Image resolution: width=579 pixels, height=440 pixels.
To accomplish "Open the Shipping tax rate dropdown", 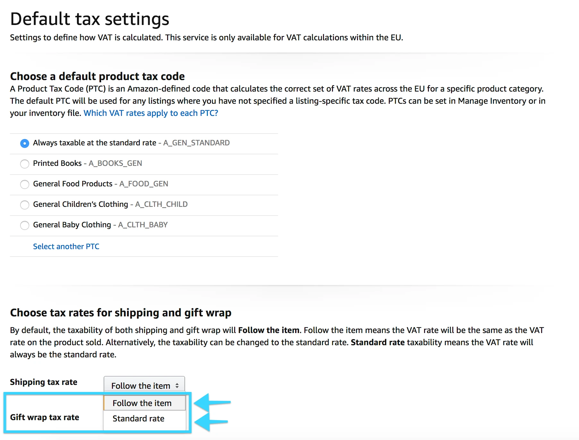I will click(x=144, y=384).
